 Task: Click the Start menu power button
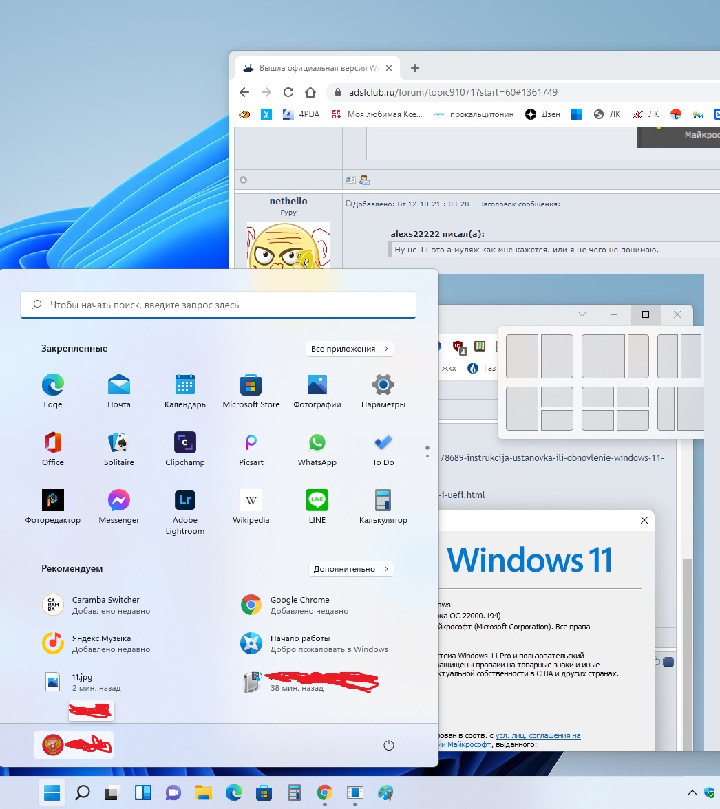[x=389, y=745]
